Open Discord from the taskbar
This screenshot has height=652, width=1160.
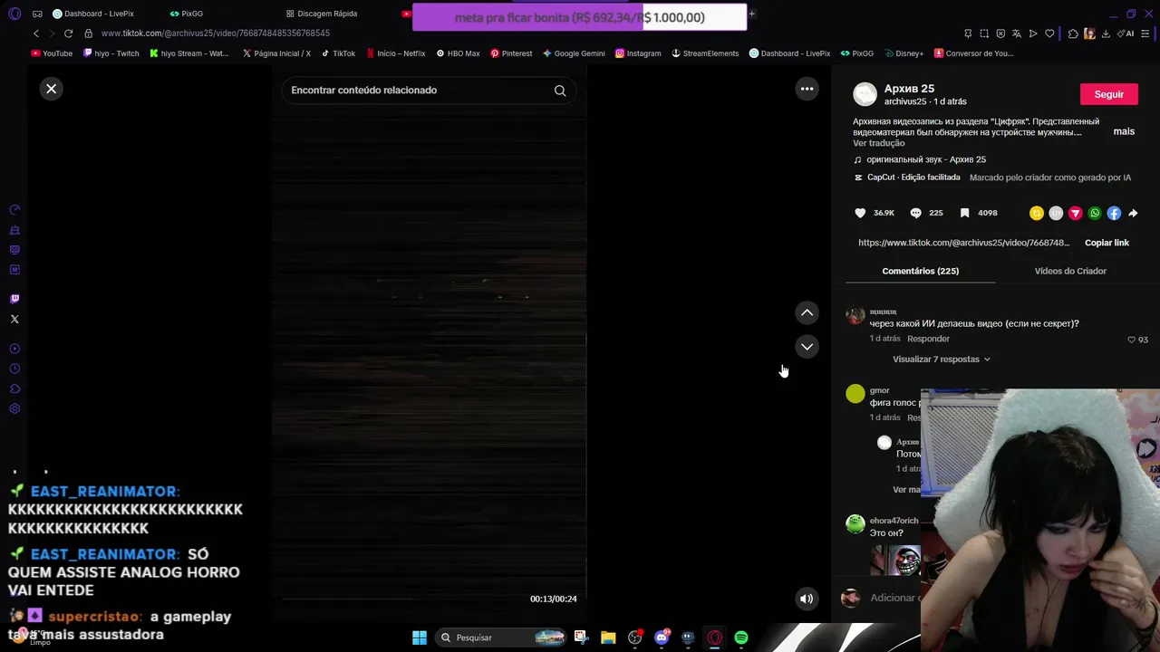tap(662, 638)
